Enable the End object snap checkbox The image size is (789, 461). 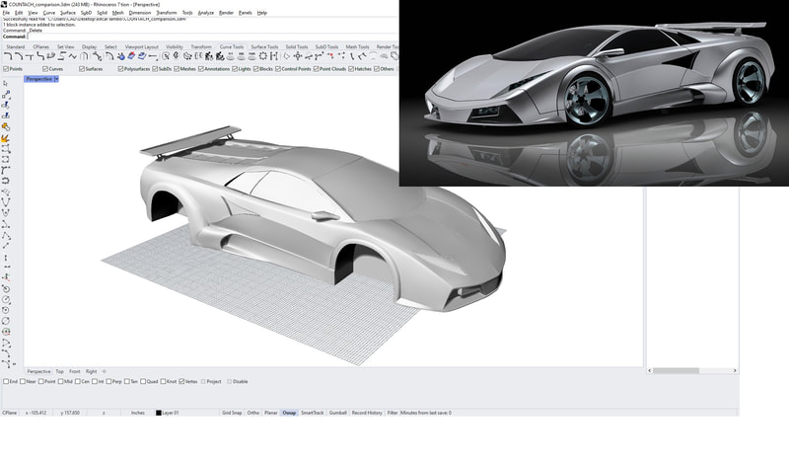click(6, 381)
